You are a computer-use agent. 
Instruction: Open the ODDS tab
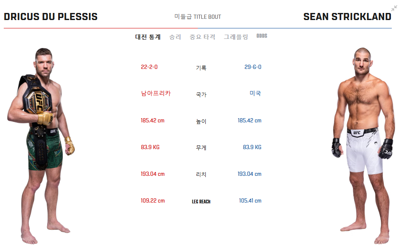tap(261, 36)
